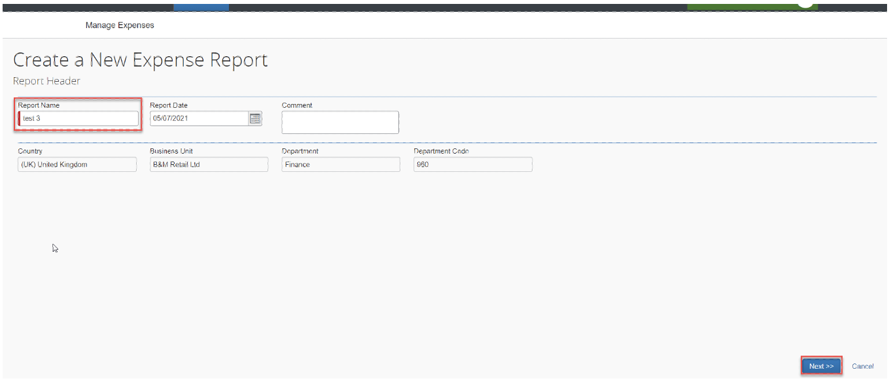The width and height of the screenshot is (891, 387).
Task: Click the Manage Expenses menu item
Action: click(119, 25)
